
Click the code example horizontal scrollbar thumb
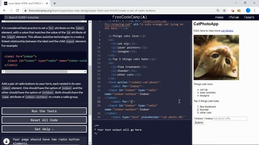click(x=36, y=72)
